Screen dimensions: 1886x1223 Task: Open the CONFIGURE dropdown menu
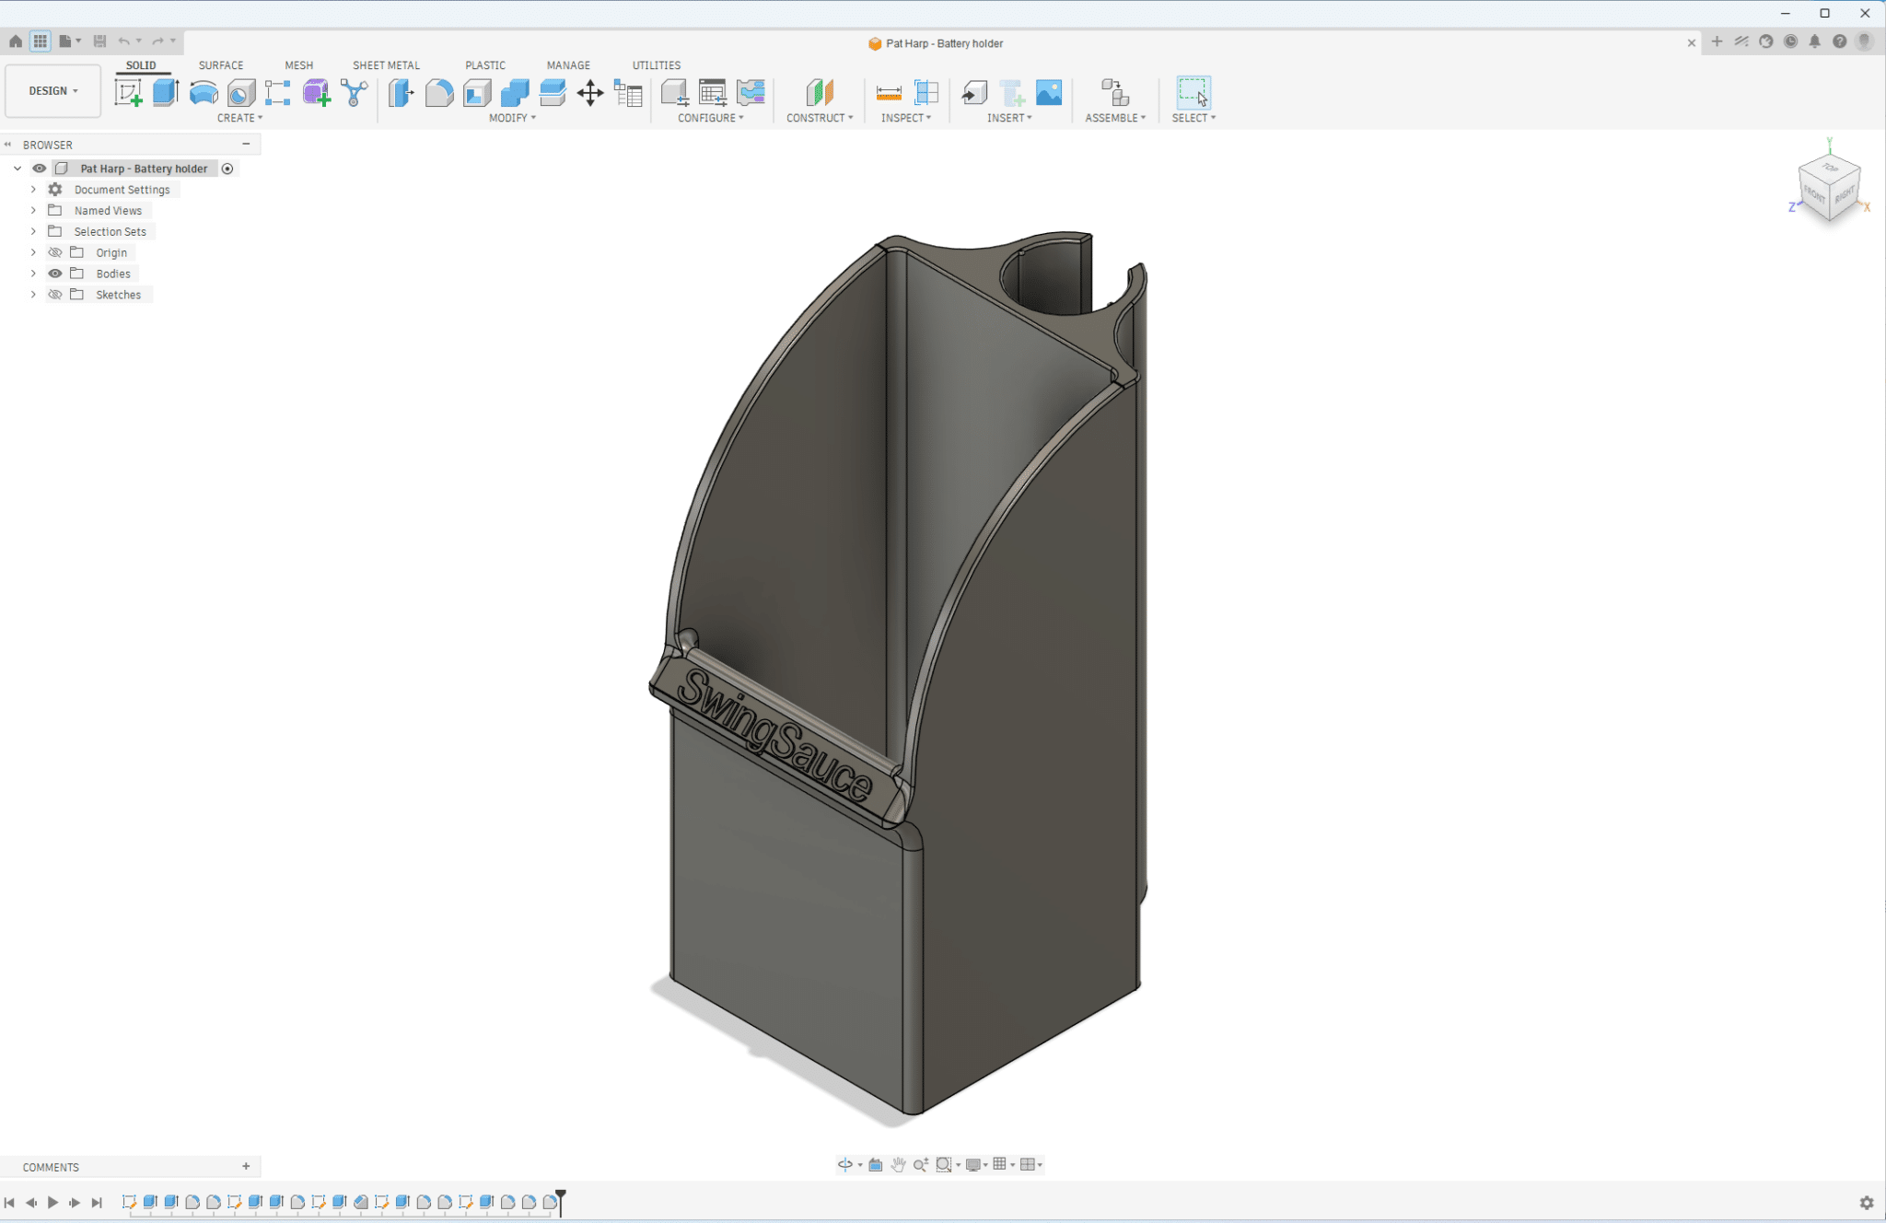[x=711, y=118]
